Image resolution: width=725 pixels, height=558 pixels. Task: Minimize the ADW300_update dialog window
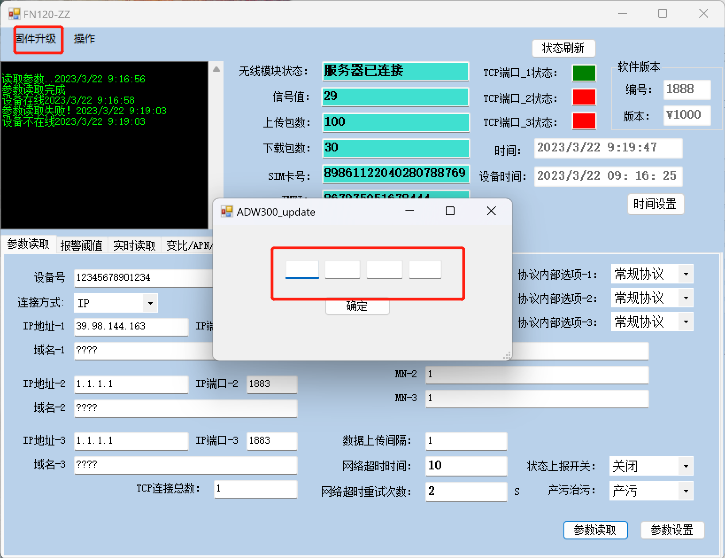pos(409,211)
